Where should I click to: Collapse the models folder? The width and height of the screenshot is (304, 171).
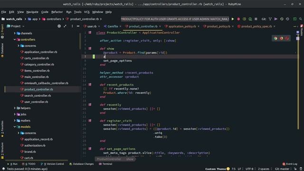pyautogui.click(x=15, y=127)
